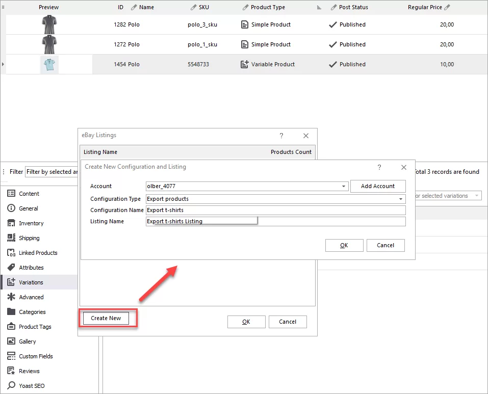Switch to the Linked Products section
Screen dimensions: 488x394
tap(38, 253)
